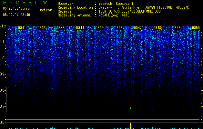
Task: Click the 0950 time marker
Action: [196, 28]
